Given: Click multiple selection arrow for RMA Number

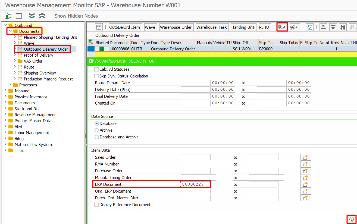Looking at the screenshot, I should [x=306, y=164].
